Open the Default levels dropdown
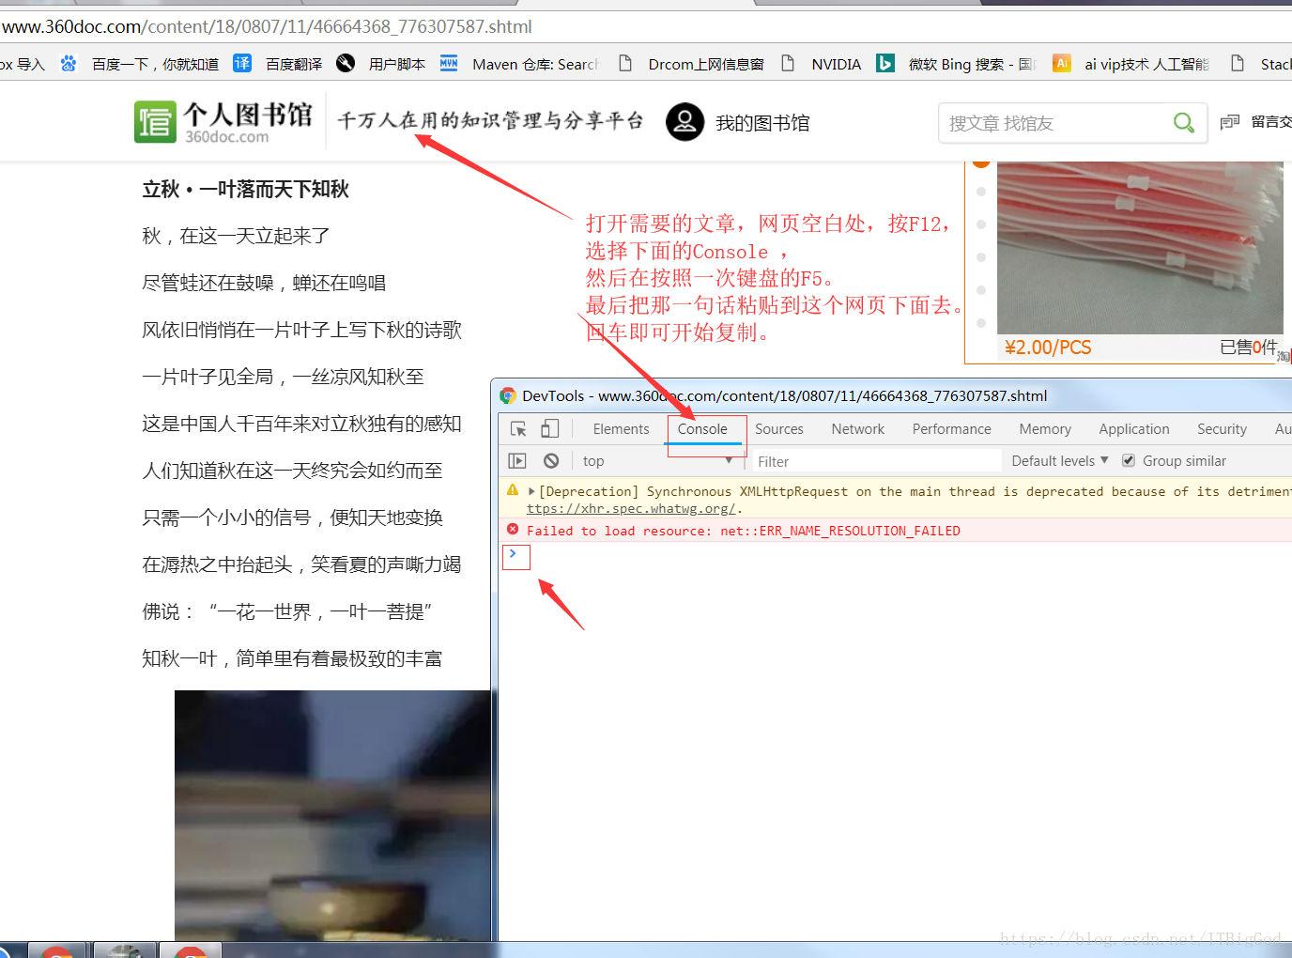This screenshot has width=1292, height=958. [1060, 461]
